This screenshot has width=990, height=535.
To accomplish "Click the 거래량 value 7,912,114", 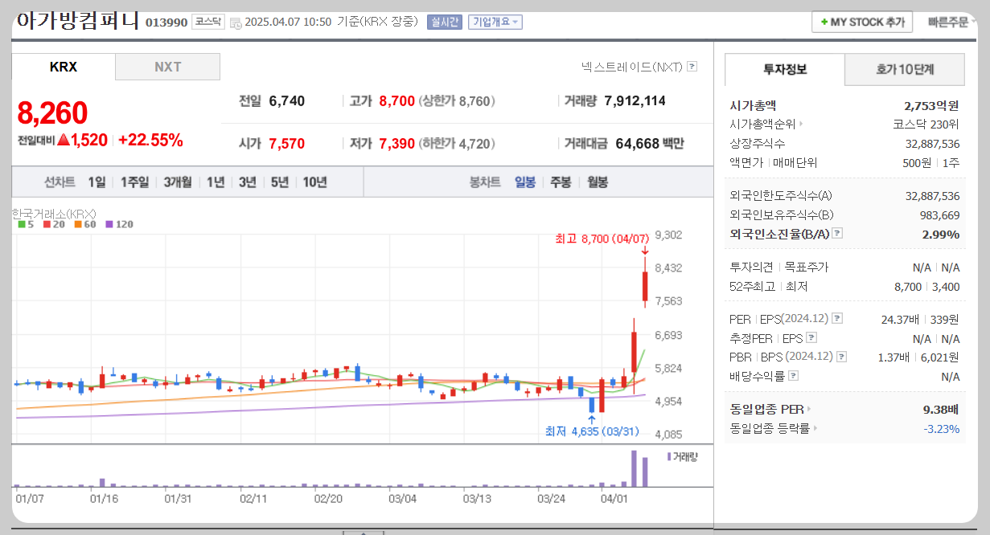I will (x=635, y=101).
